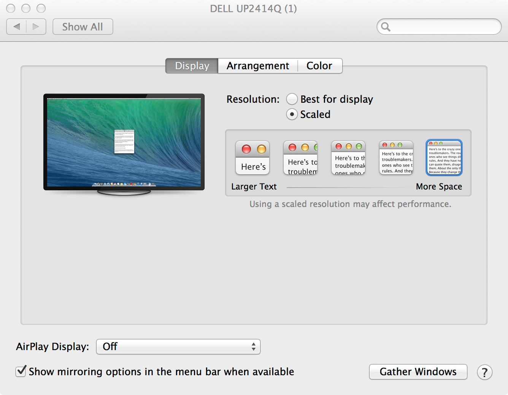Click the More Space label
The image size is (508, 395).
point(439,186)
